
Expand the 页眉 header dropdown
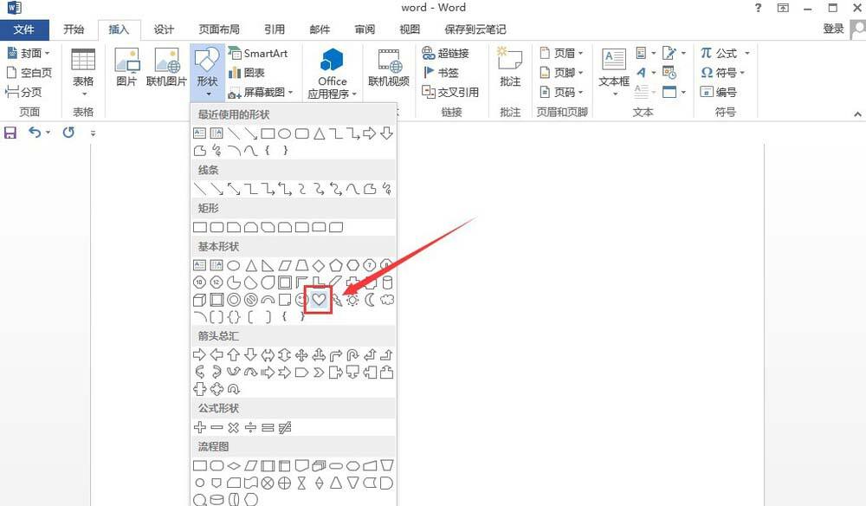click(x=562, y=53)
